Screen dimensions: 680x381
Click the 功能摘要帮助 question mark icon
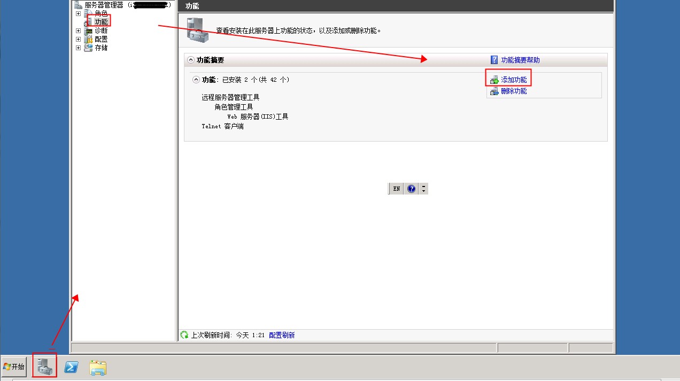tap(494, 60)
